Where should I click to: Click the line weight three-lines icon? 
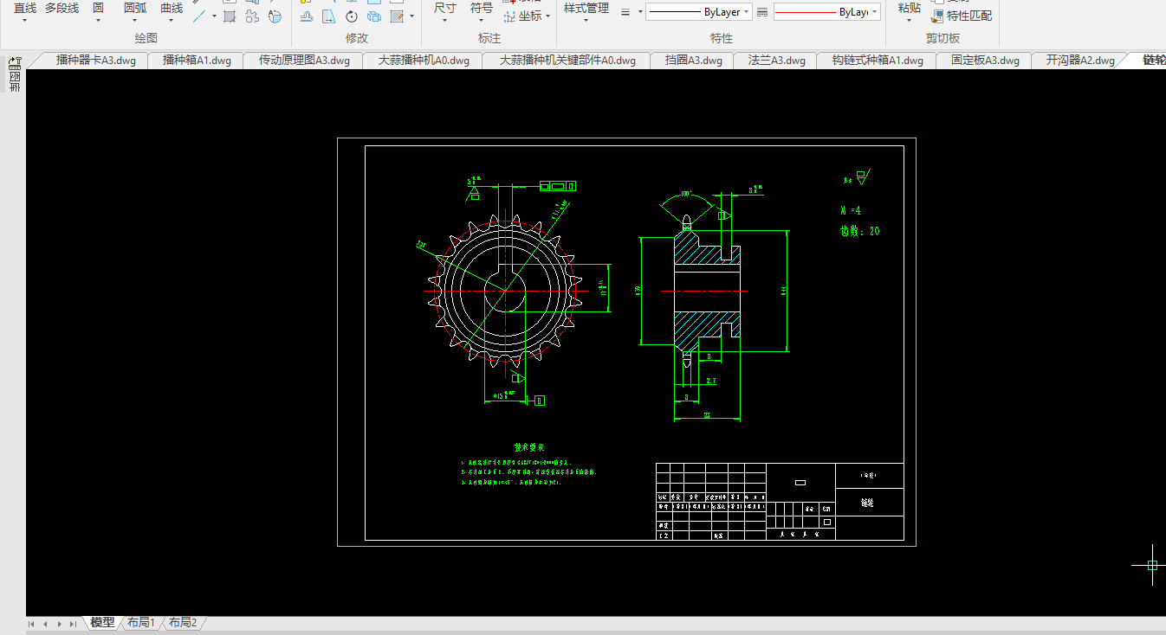625,12
